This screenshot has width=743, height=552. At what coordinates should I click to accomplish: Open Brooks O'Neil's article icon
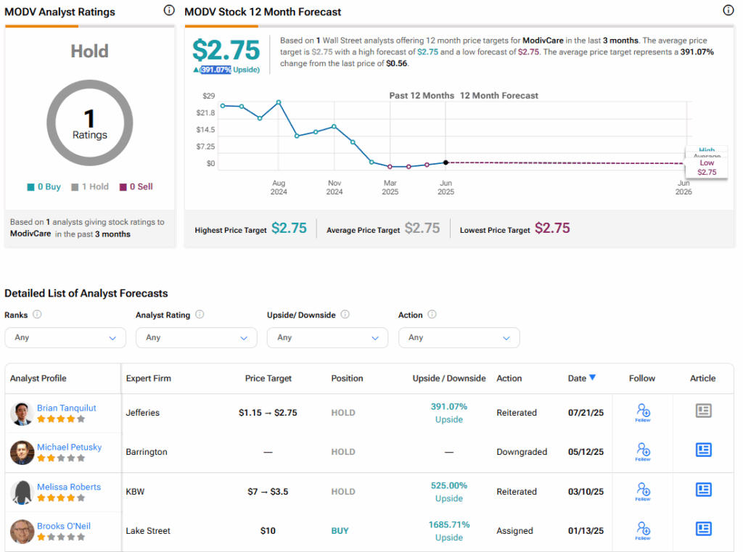(702, 529)
